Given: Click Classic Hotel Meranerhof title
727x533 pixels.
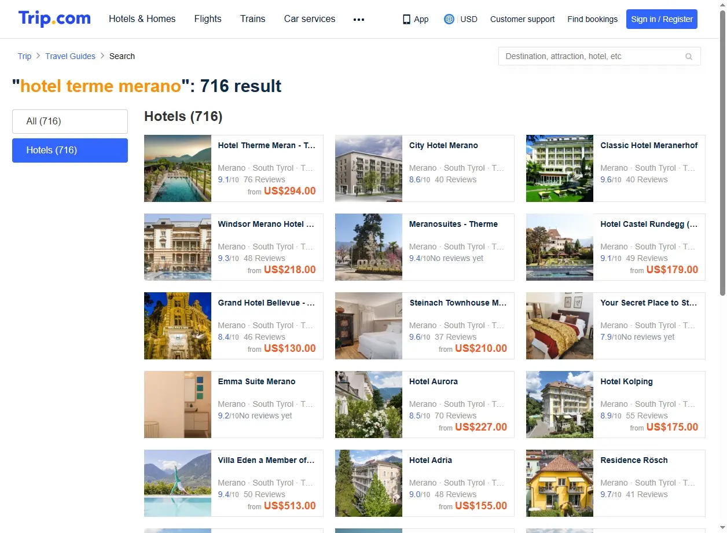Looking at the screenshot, I should 649,146.
